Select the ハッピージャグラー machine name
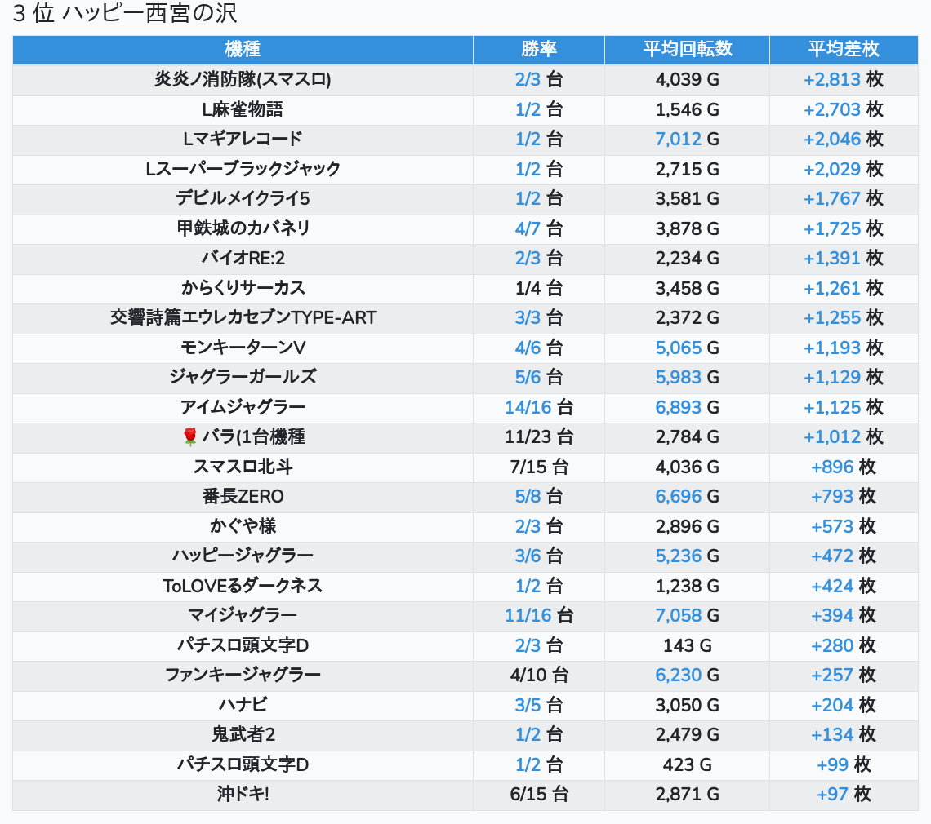The image size is (931, 824). coord(243,556)
